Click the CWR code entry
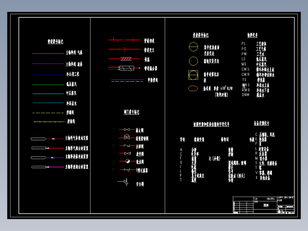Viewport: 308px width, 231px height. (245, 75)
